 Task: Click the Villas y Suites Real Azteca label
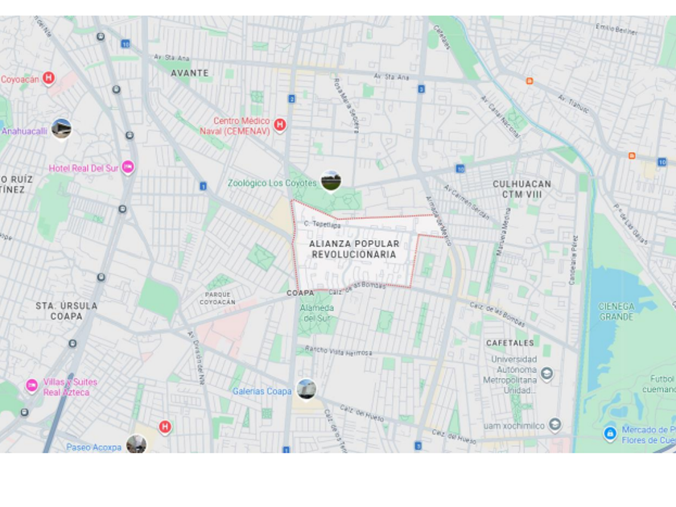(x=70, y=387)
